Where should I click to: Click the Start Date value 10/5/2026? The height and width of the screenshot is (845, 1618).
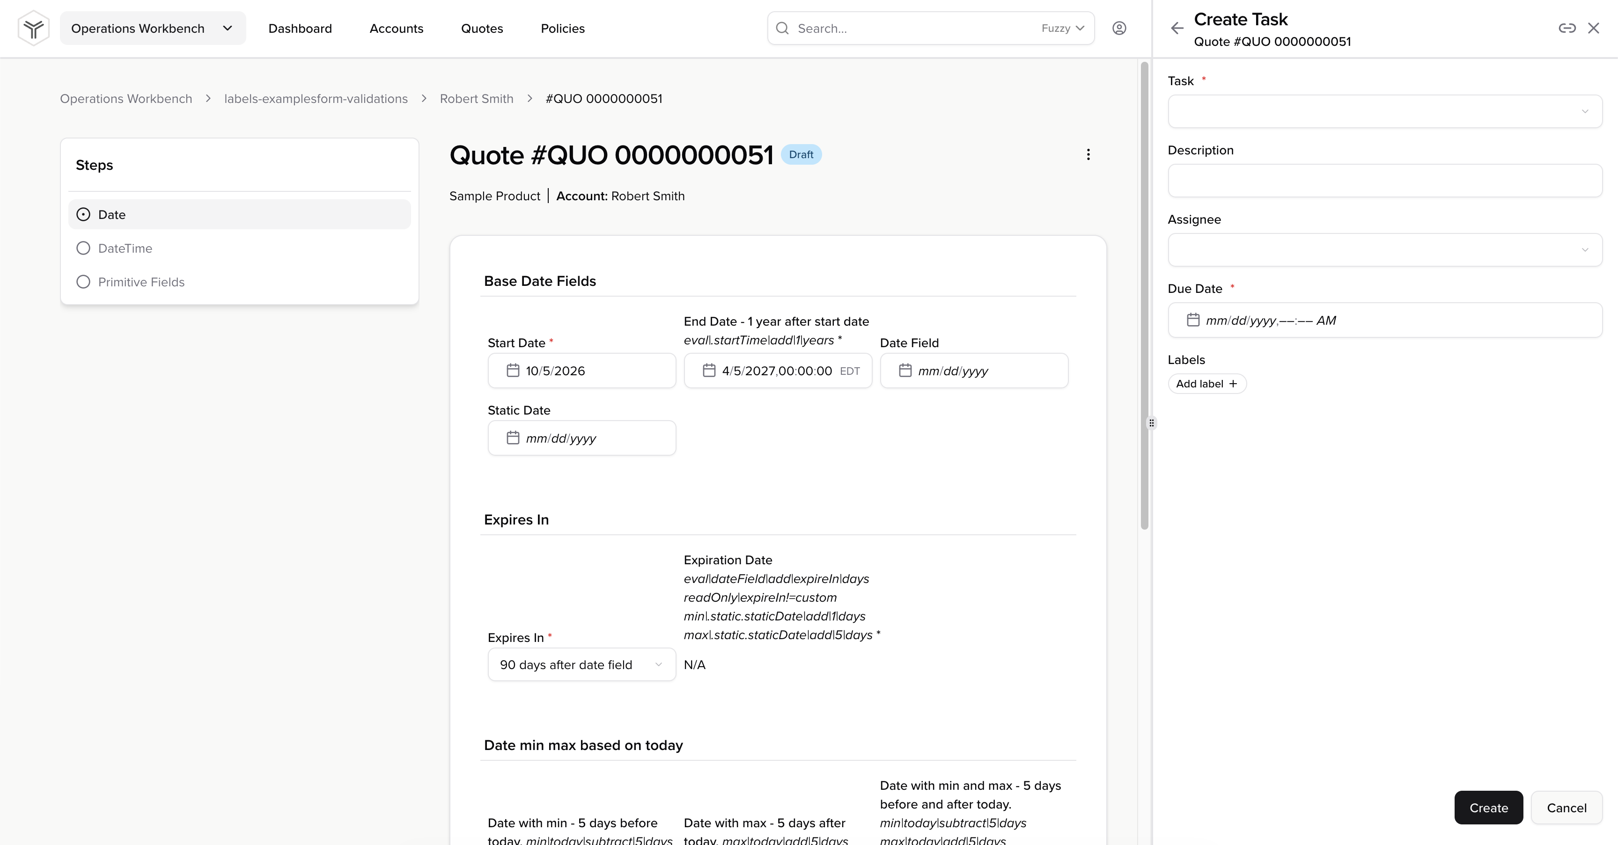[x=555, y=371]
